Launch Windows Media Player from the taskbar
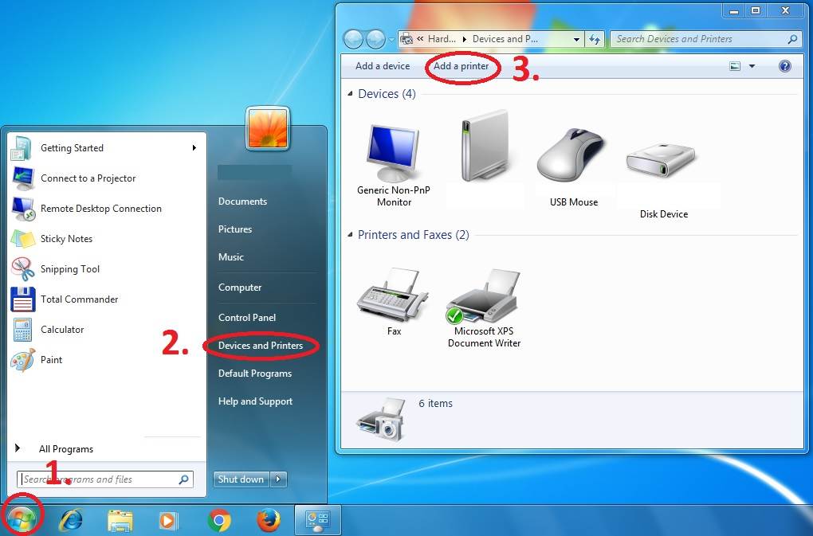 tap(168, 520)
